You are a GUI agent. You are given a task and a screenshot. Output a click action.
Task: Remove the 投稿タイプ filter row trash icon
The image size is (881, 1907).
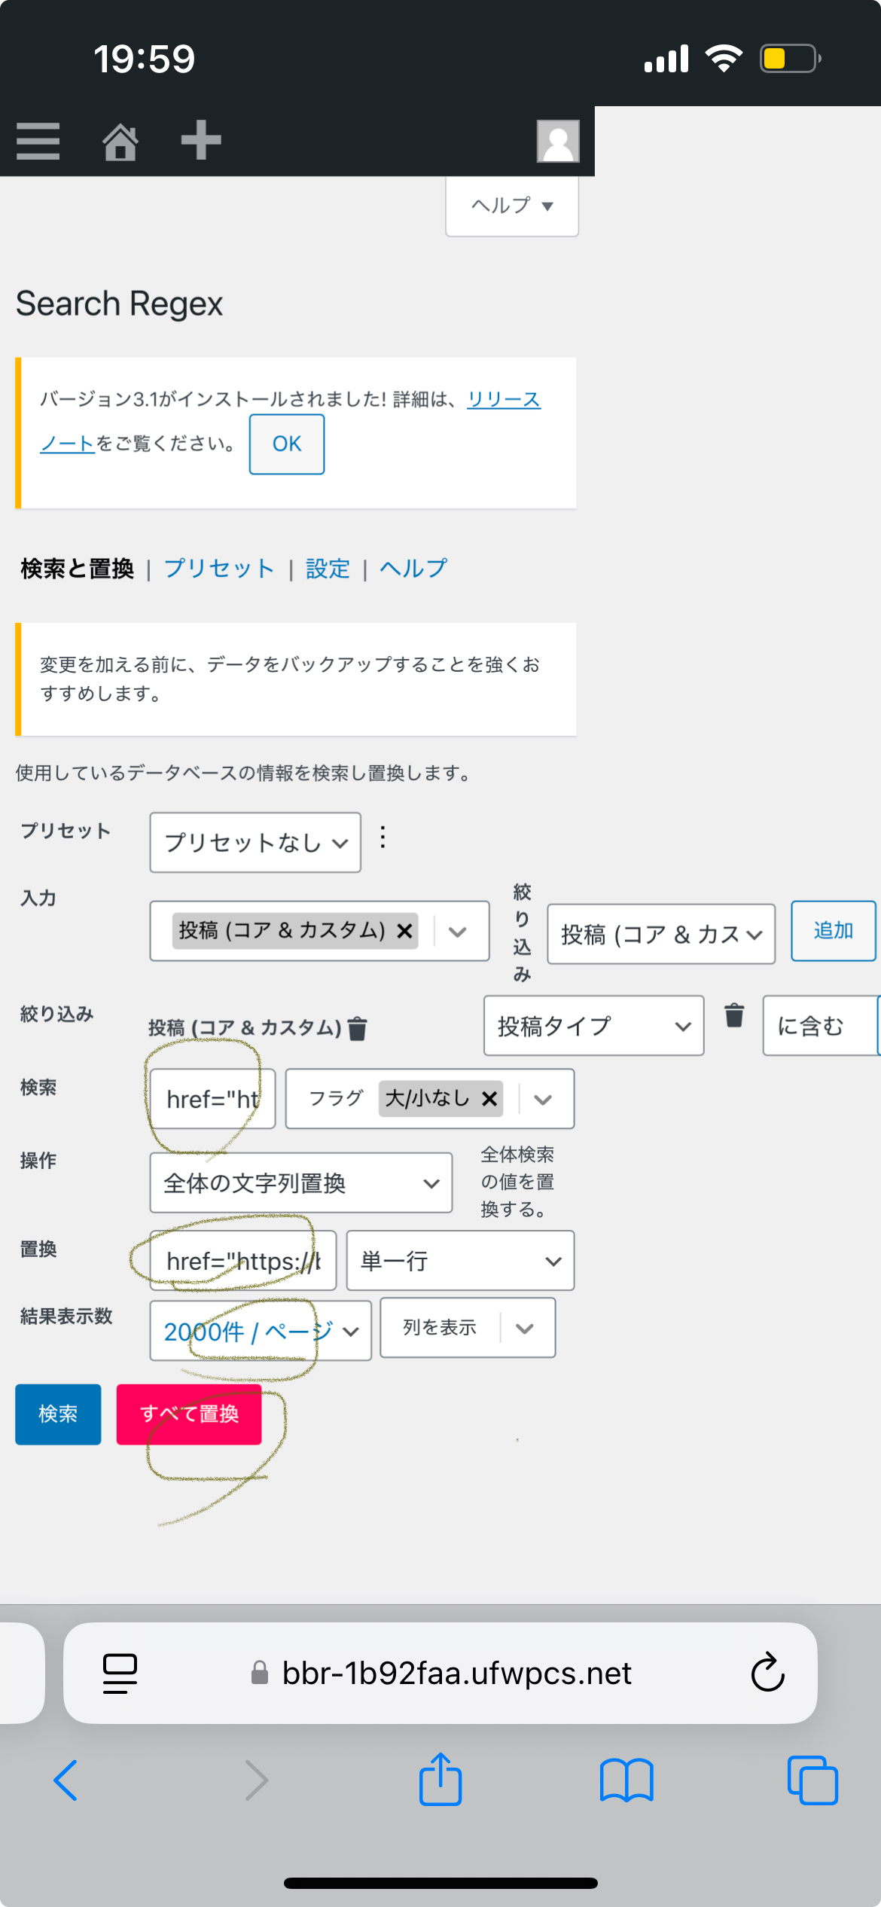click(x=734, y=1016)
